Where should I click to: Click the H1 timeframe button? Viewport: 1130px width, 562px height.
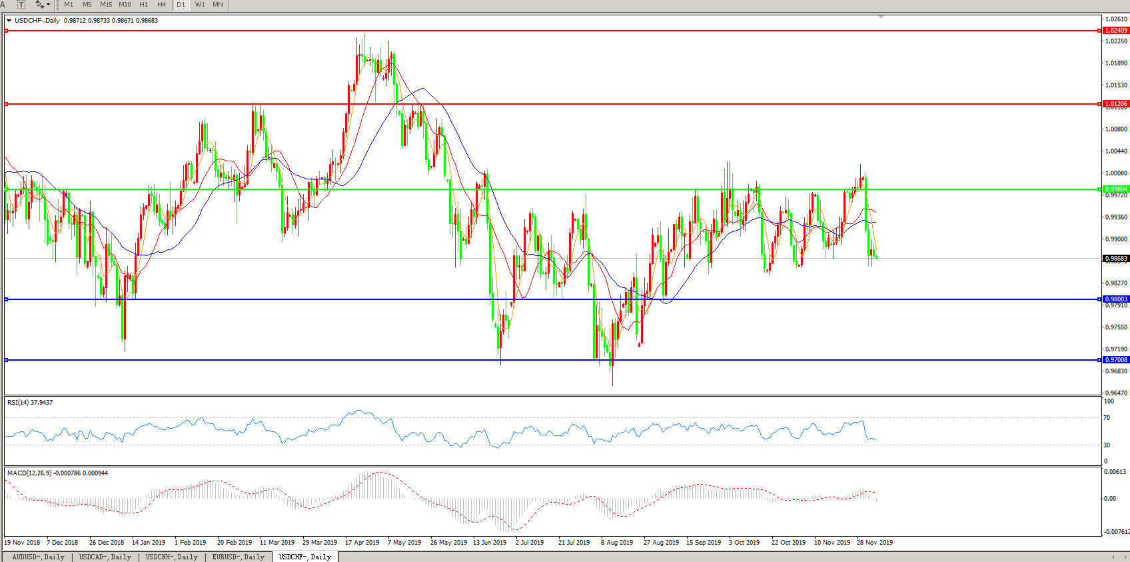point(144,5)
